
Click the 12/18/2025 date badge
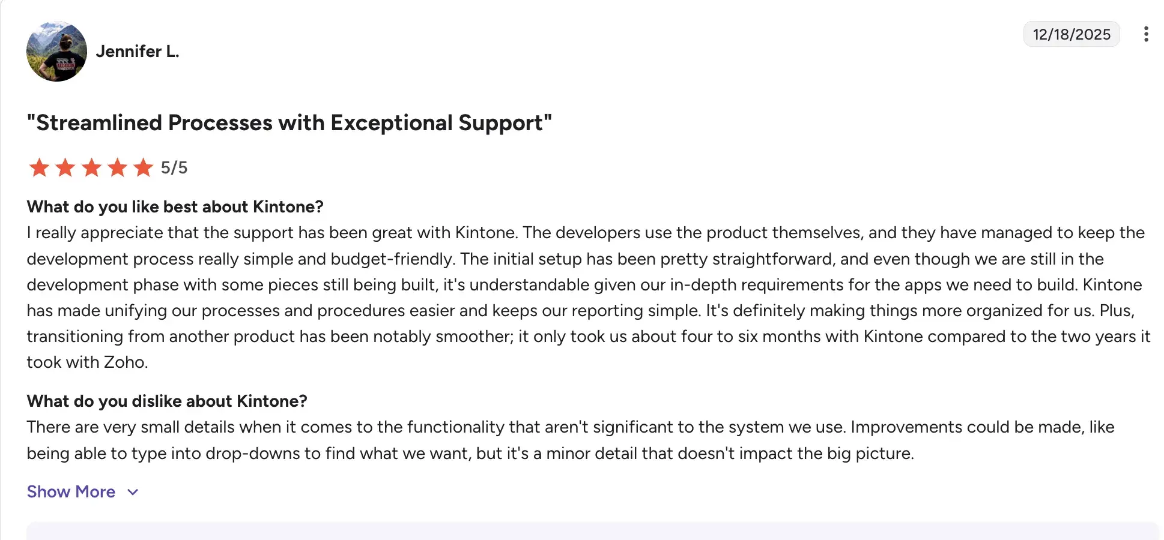(1072, 34)
